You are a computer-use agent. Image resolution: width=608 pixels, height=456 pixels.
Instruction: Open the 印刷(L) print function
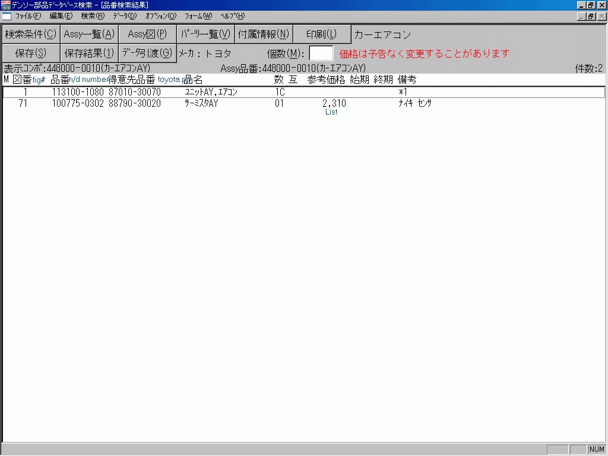tap(321, 34)
